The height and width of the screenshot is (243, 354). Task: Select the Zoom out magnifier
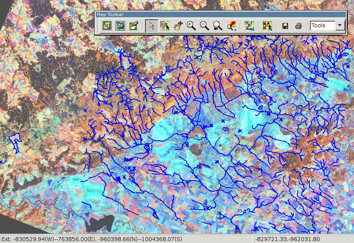[204, 26]
